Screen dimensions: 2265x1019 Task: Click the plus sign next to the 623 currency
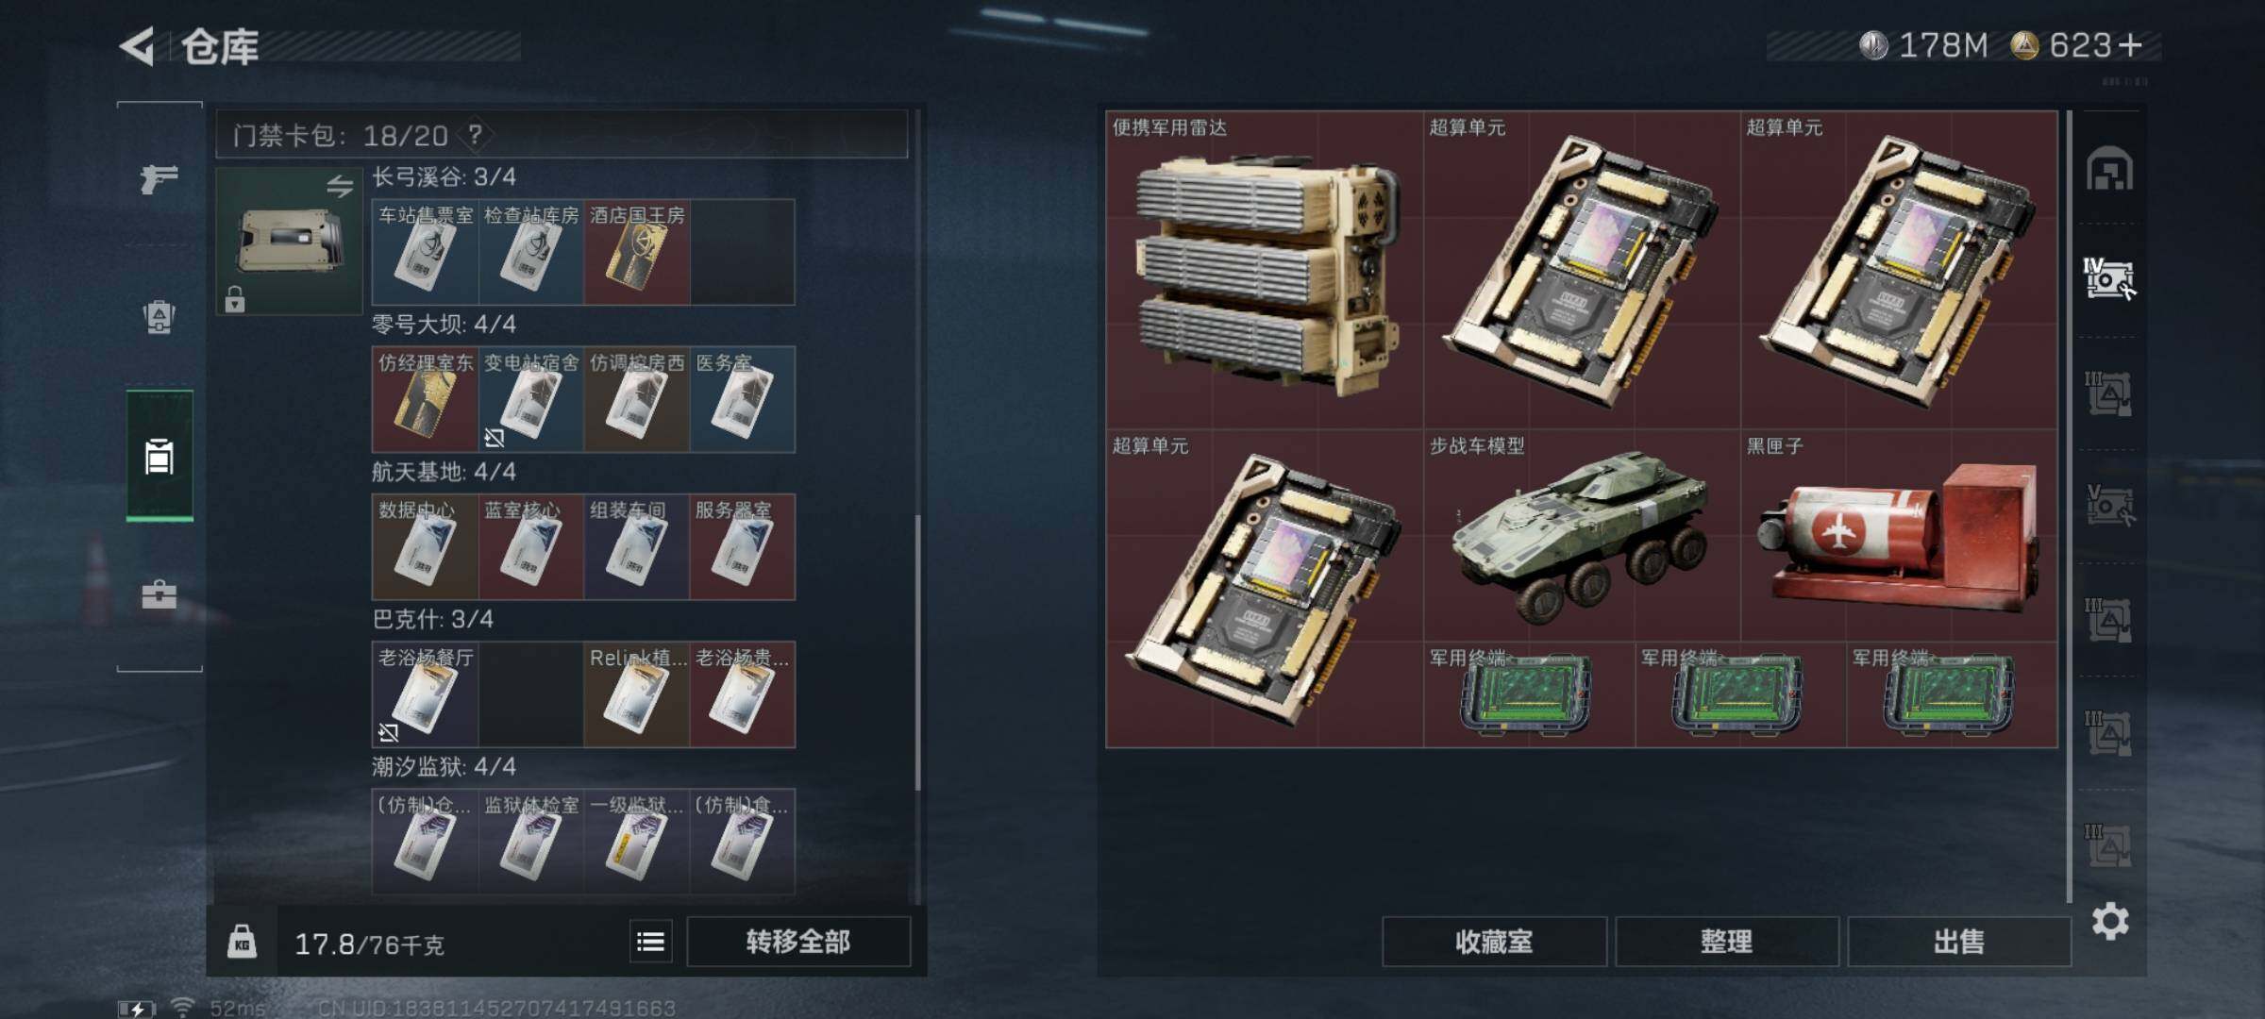(x=2132, y=44)
